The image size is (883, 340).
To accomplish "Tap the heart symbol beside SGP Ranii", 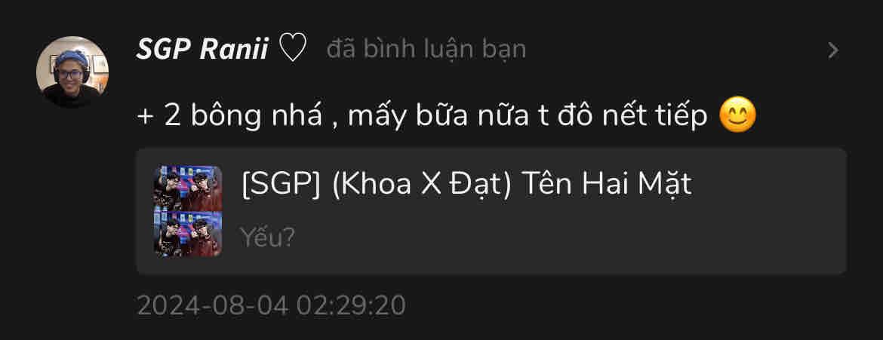I will click(x=293, y=48).
